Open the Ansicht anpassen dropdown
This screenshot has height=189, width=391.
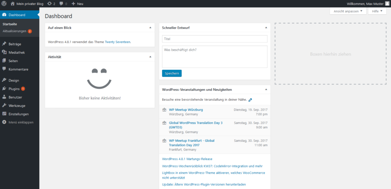(x=348, y=11)
